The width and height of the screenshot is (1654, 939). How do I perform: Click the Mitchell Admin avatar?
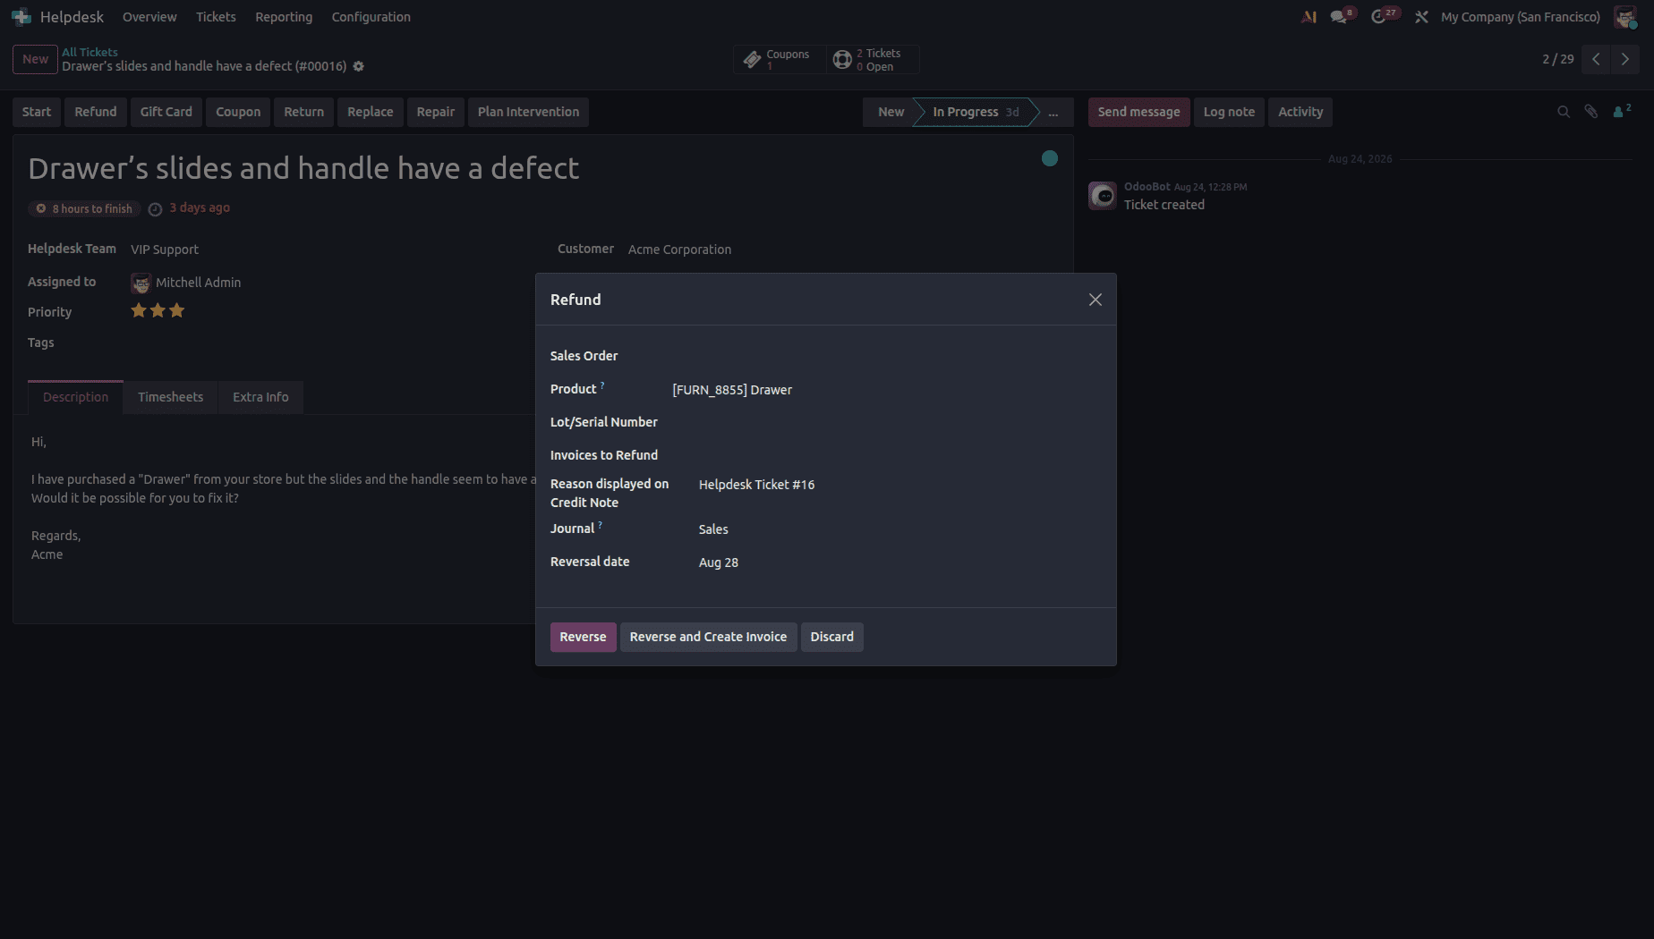pyautogui.click(x=141, y=283)
